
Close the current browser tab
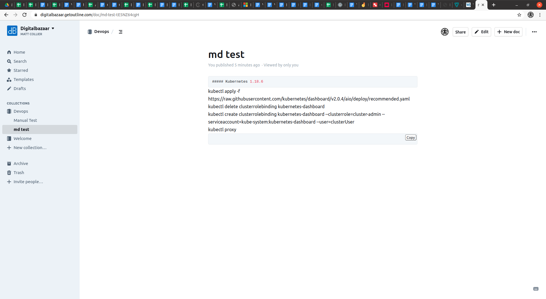pos(483,5)
